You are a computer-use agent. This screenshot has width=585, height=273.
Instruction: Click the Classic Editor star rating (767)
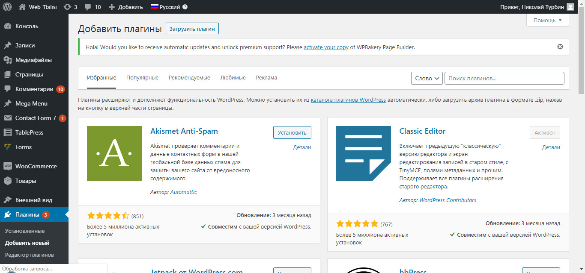[x=357, y=224]
